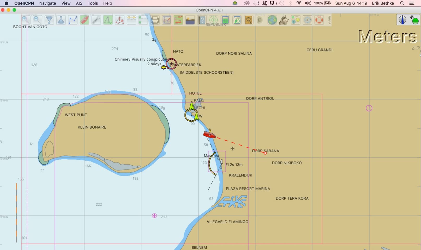This screenshot has height=250, width=421.
Task: Open the options wrench settings
Action: point(96,20)
